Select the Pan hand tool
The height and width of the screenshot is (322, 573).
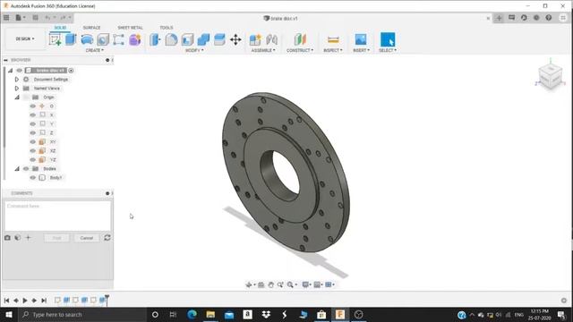(270, 284)
